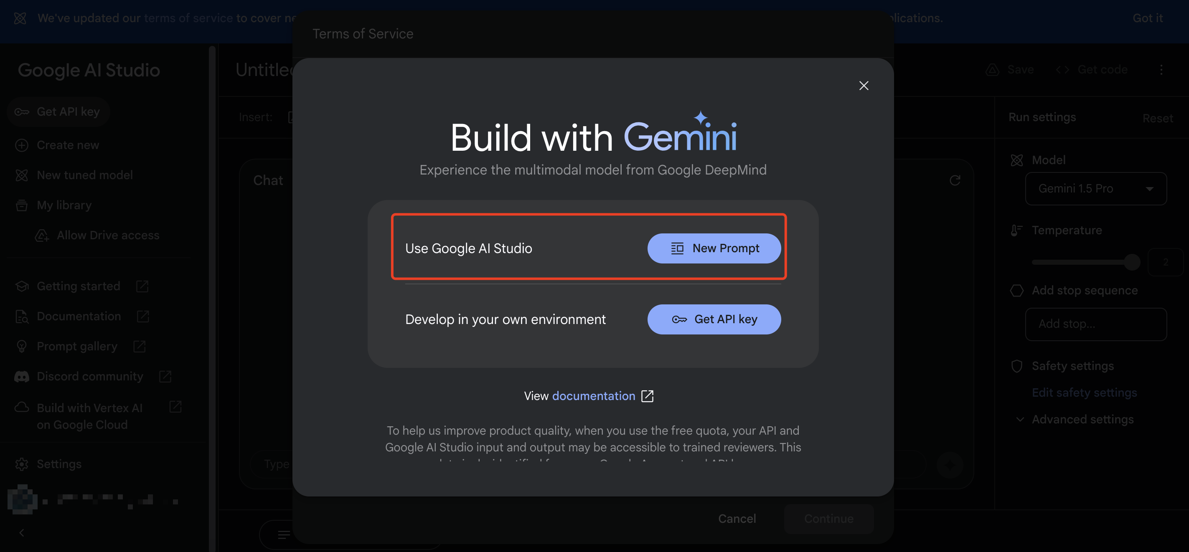Viewport: 1189px width, 552px height.
Task: Click the Discord community icon
Action: (x=22, y=376)
